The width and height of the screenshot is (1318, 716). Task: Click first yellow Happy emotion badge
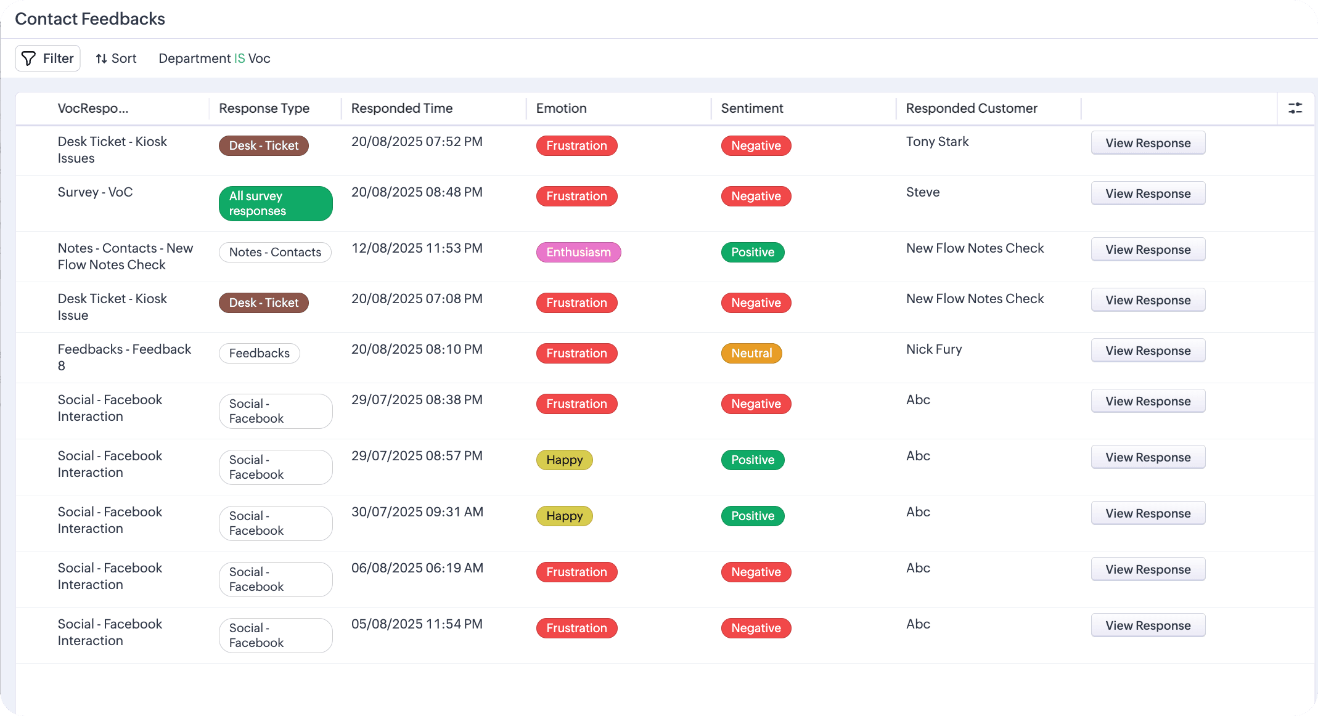click(563, 460)
